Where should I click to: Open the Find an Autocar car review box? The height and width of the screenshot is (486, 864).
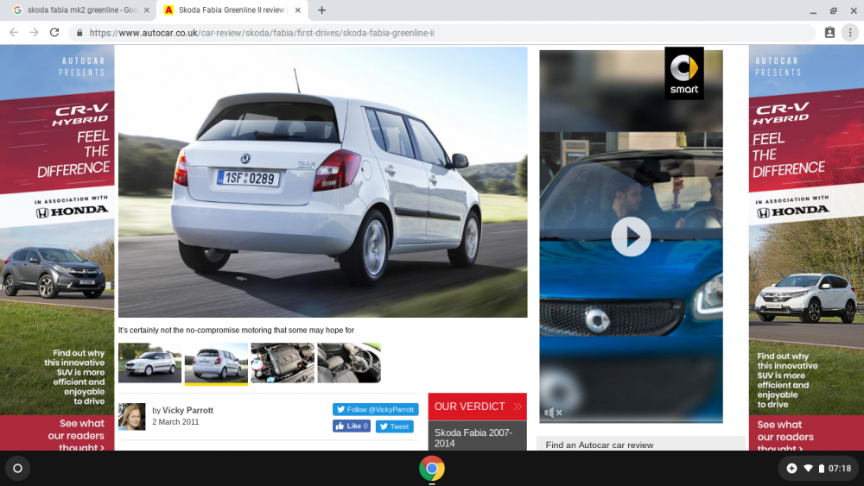coord(641,445)
